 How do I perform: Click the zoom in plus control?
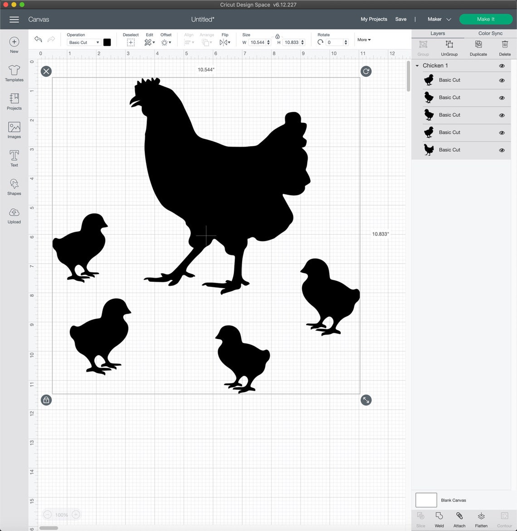76,514
